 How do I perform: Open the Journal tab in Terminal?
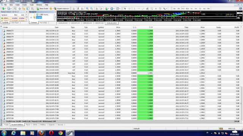(x=60, y=125)
